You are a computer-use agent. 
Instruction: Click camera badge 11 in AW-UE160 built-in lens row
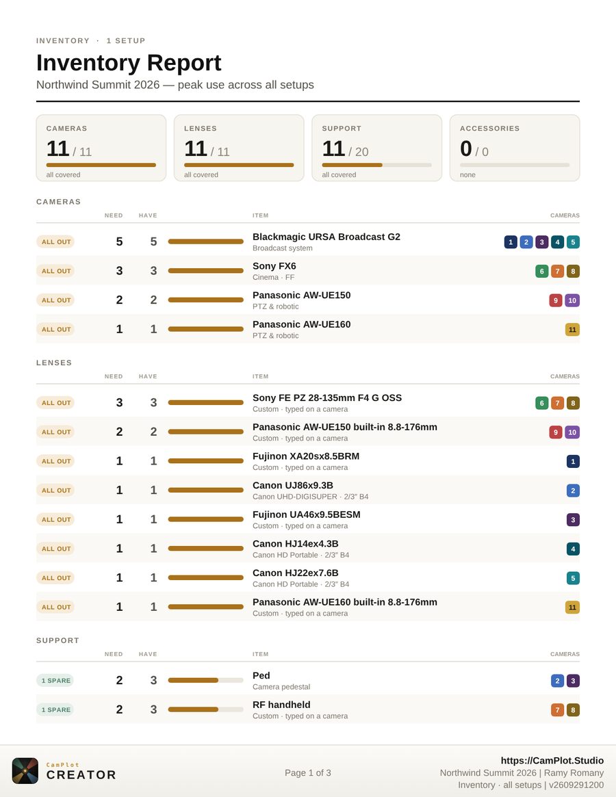572,607
